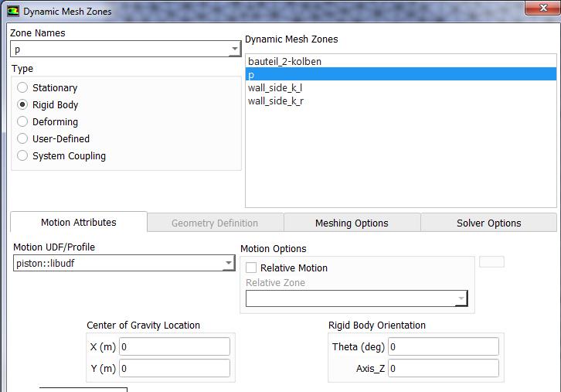561x392 pixels.
Task: Select the User-Defined type option
Action: coord(22,138)
